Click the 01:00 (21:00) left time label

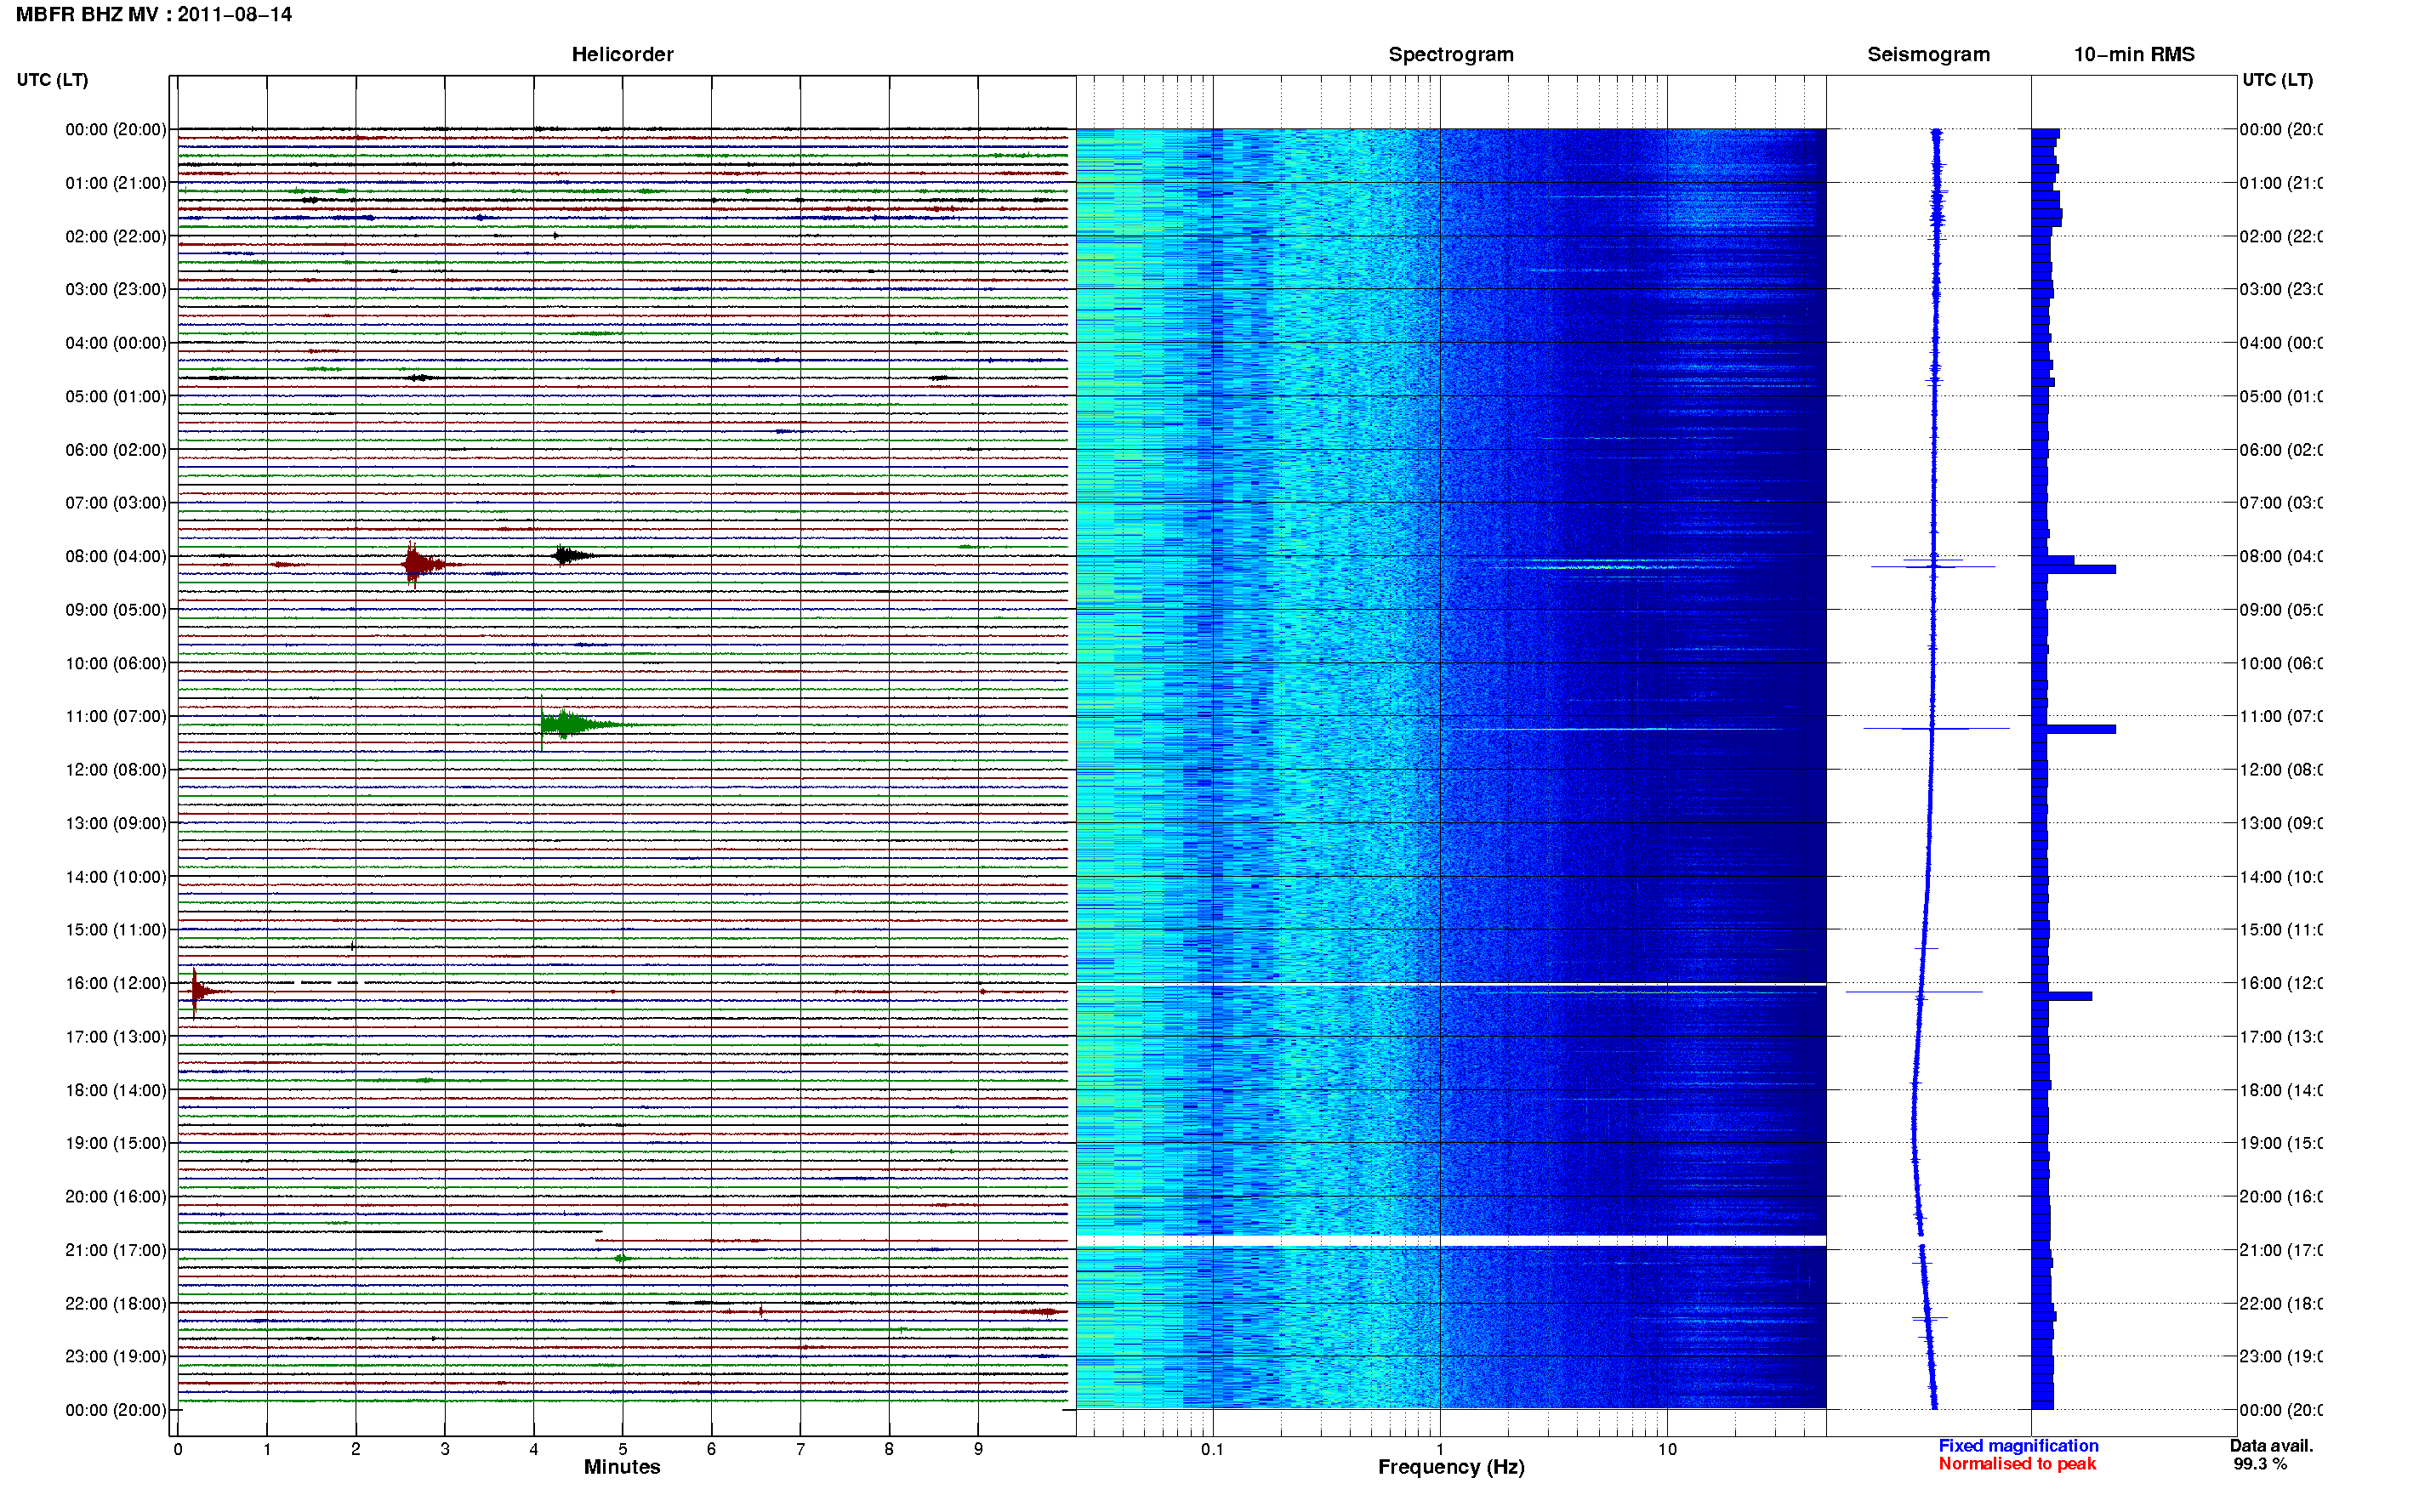pyautogui.click(x=116, y=183)
